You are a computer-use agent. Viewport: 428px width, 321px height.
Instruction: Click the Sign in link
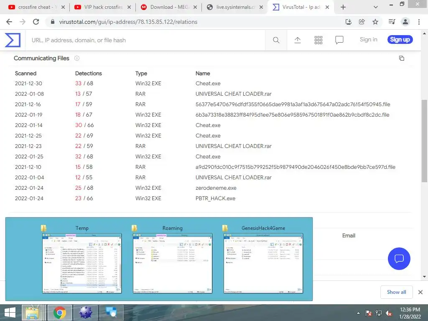368,40
